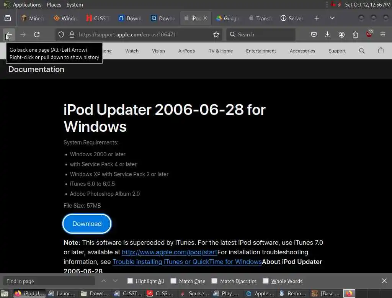The width and height of the screenshot is (392, 298).
Task: Switch to Apple ... taskbar window
Action: pyautogui.click(x=260, y=293)
